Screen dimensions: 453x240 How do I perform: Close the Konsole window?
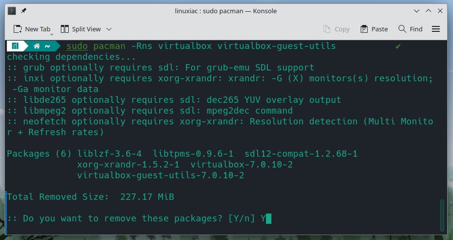pyautogui.click(x=440, y=11)
